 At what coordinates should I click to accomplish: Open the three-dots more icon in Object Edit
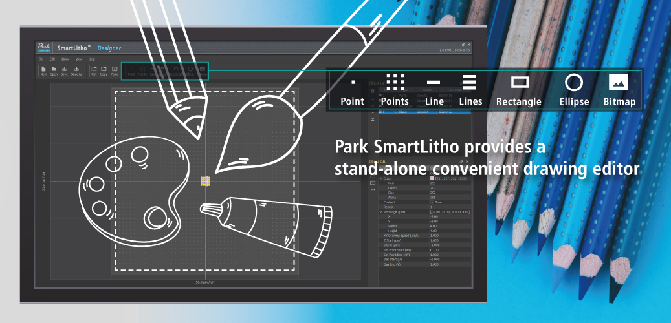coord(373,190)
